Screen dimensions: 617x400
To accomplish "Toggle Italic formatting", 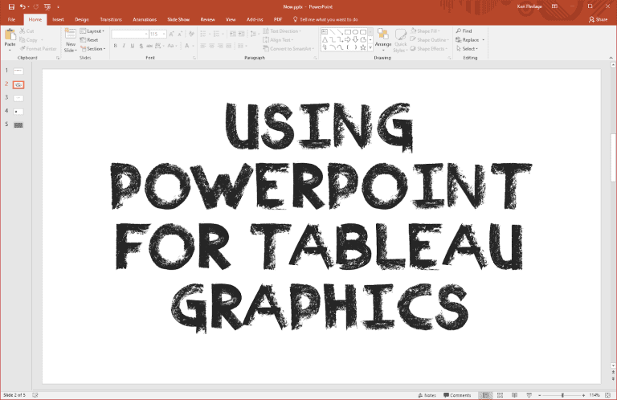I will [x=124, y=46].
